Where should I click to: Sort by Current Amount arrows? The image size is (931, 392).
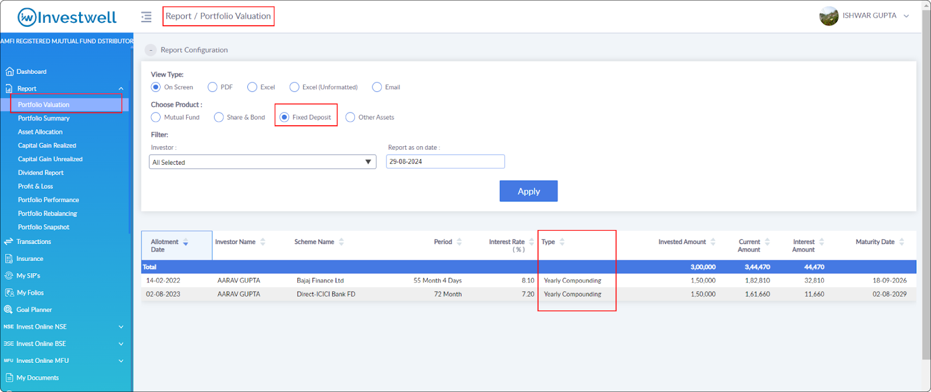(x=767, y=242)
